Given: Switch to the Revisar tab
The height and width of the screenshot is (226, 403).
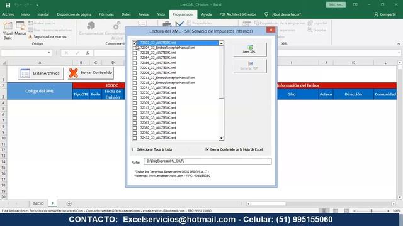Looking at the screenshot, I should 144,14.
